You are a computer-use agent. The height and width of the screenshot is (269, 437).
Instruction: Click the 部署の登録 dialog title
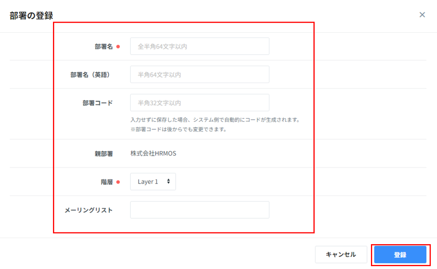31,15
